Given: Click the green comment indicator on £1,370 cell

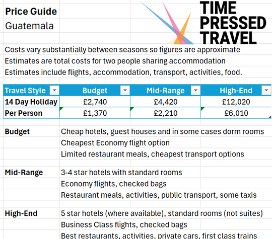Looking at the screenshot, I should click(61, 109).
